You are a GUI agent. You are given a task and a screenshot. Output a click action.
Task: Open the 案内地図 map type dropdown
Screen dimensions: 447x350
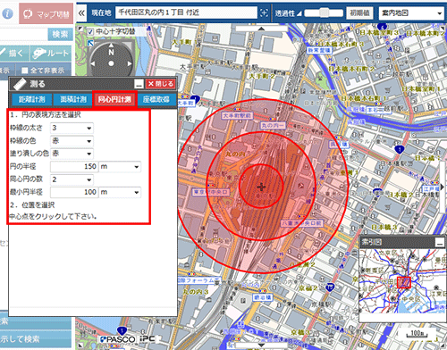tap(411, 13)
